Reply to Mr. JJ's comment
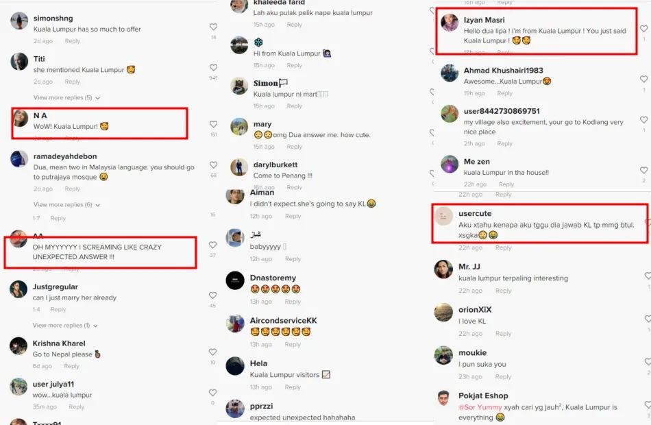Screen dimensions: 651x425 point(503,291)
